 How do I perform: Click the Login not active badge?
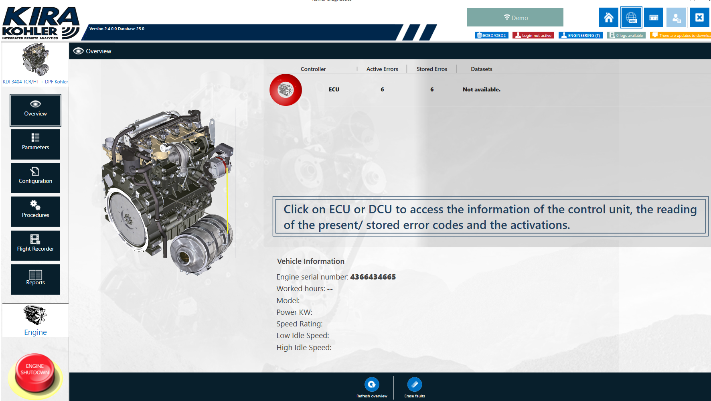click(x=533, y=35)
